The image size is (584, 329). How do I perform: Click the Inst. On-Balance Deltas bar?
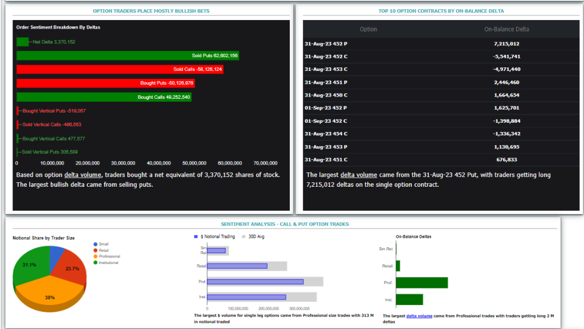[409, 299]
